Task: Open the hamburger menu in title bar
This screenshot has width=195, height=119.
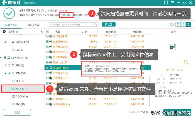Action: click(x=172, y=3)
